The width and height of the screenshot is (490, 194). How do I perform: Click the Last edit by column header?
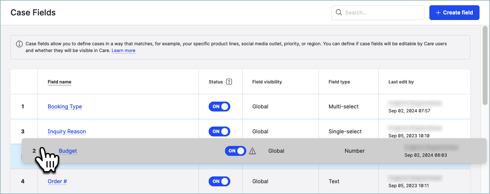tap(401, 82)
